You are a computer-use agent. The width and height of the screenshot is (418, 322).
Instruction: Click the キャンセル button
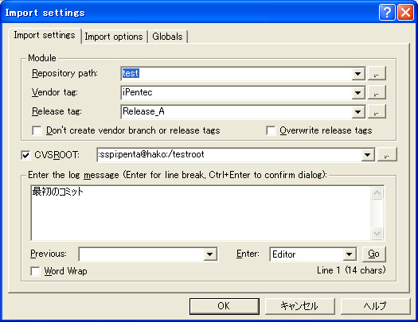pos(299,306)
